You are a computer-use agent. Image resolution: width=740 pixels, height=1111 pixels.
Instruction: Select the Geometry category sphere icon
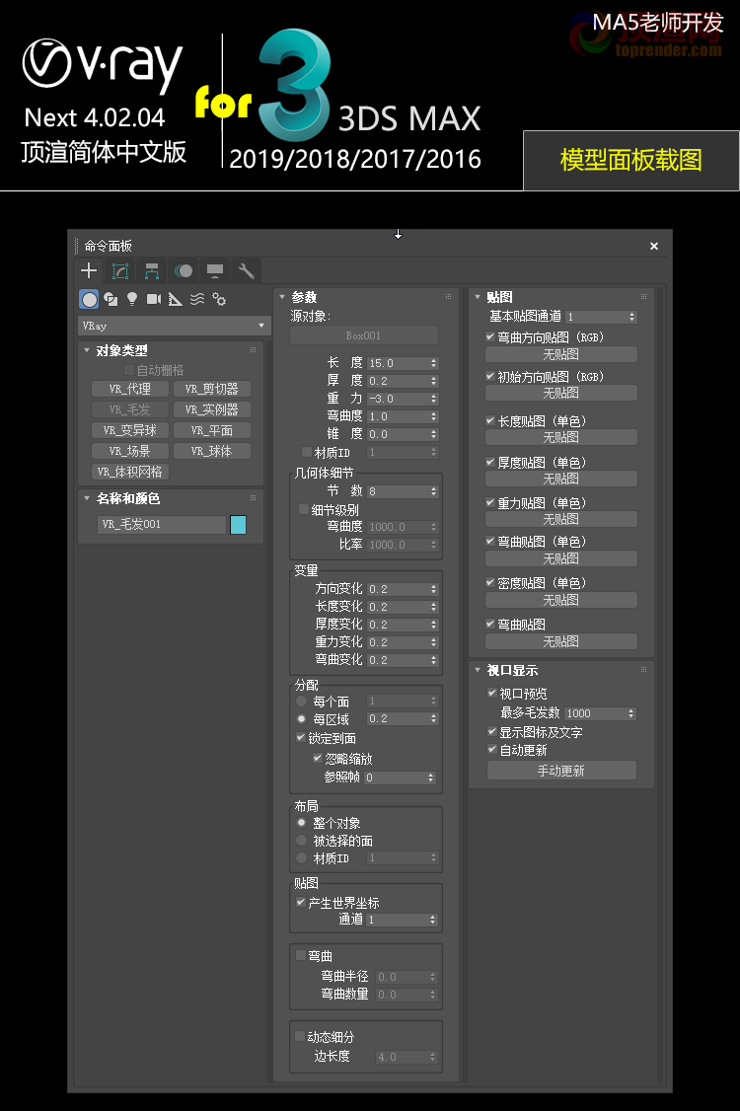point(90,299)
